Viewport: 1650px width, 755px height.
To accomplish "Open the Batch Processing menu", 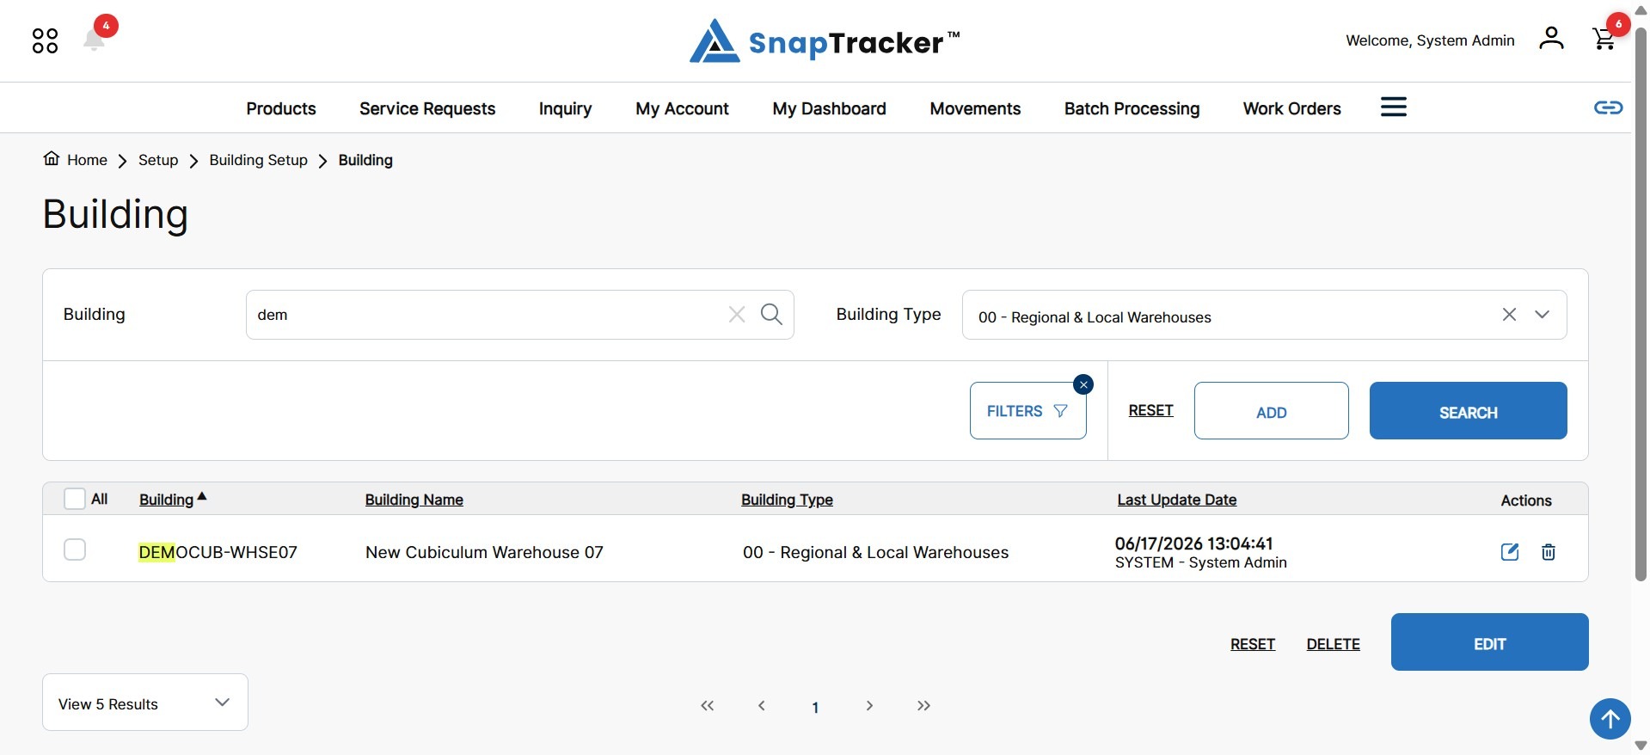I will (1132, 108).
